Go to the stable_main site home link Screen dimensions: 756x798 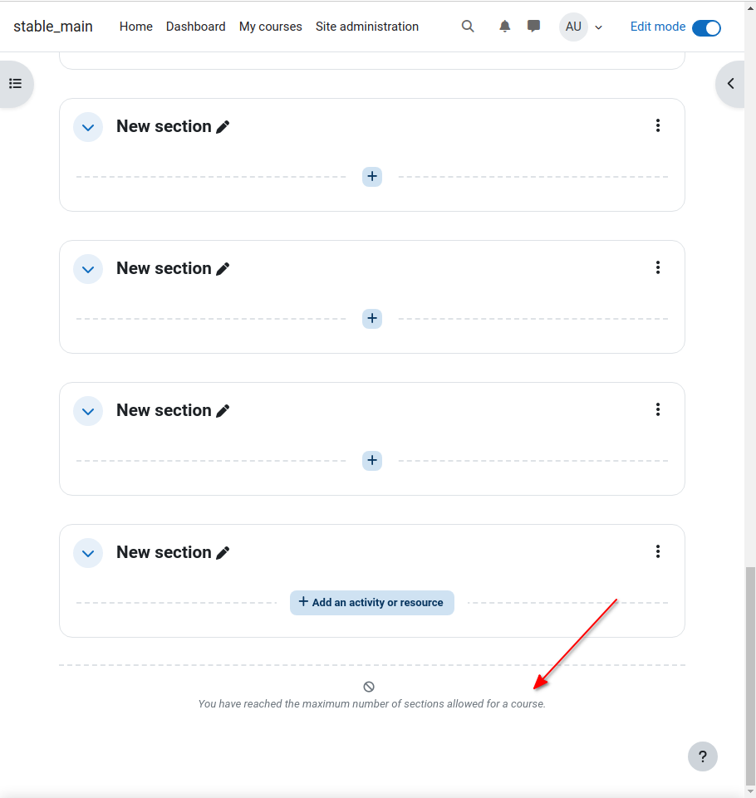point(53,27)
